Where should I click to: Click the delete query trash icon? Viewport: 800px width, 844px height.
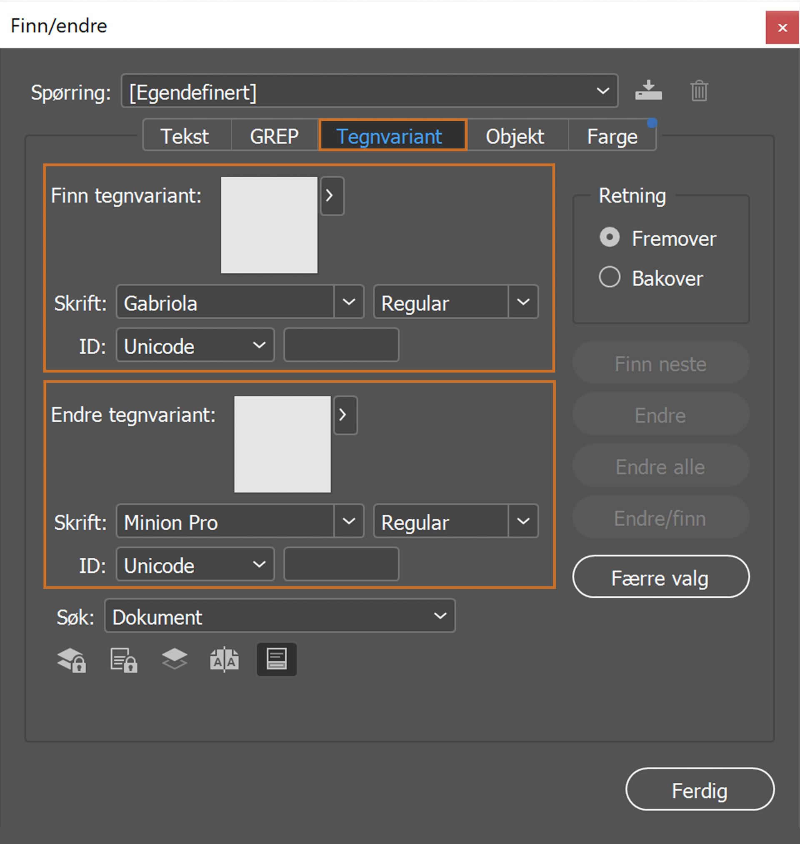click(699, 90)
